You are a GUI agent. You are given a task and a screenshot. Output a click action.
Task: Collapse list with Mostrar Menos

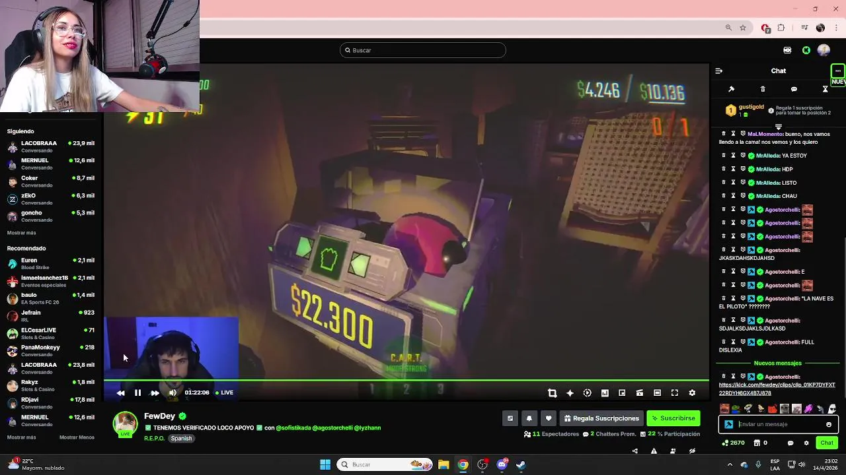77,437
